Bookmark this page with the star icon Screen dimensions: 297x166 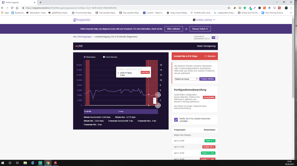[229, 8]
